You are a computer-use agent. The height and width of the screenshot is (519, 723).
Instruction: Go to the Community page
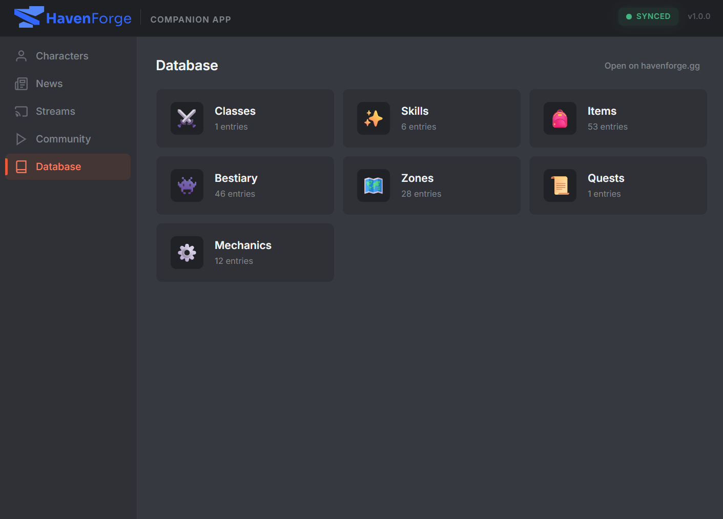click(x=63, y=139)
